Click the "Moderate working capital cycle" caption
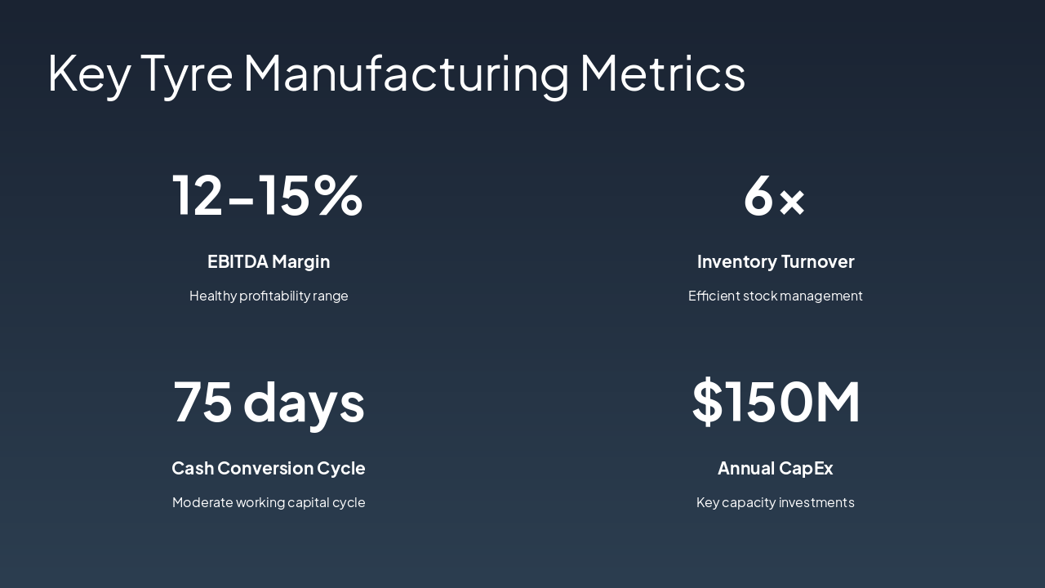The height and width of the screenshot is (588, 1045). click(x=269, y=502)
